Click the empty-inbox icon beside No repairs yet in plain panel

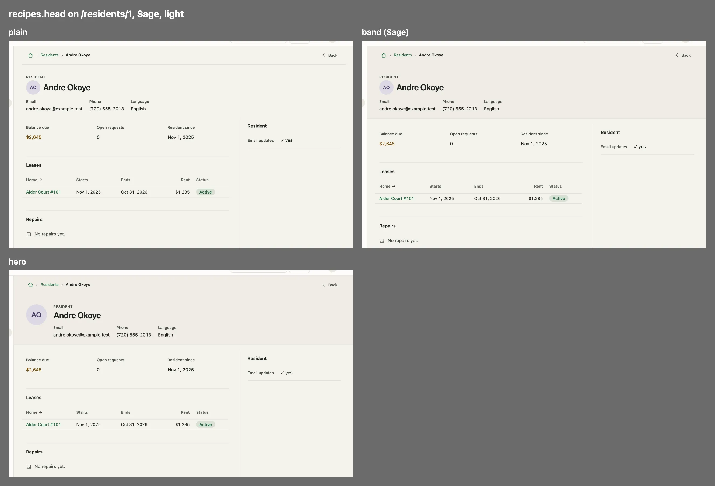point(29,234)
